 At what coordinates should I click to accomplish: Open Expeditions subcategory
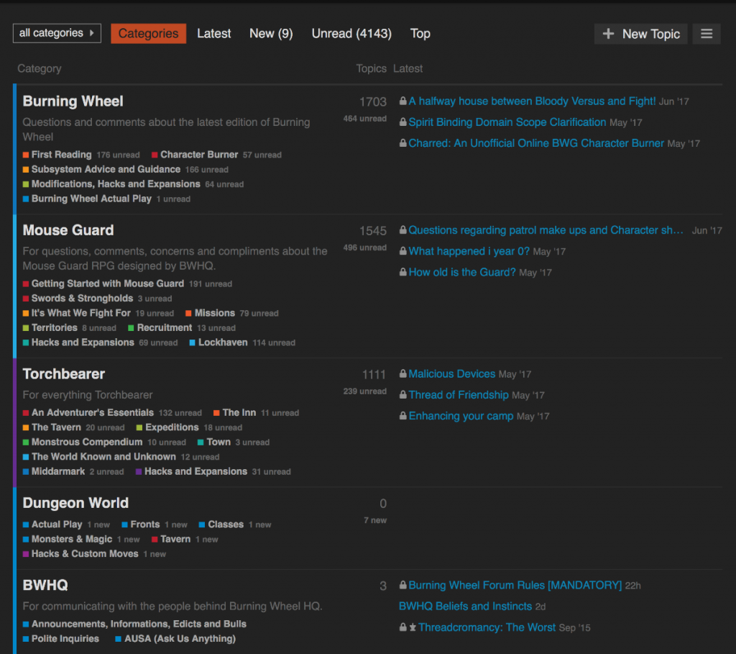tap(172, 427)
